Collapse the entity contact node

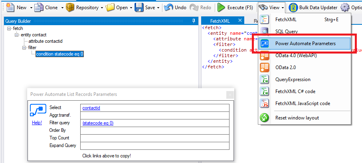pos(16,35)
